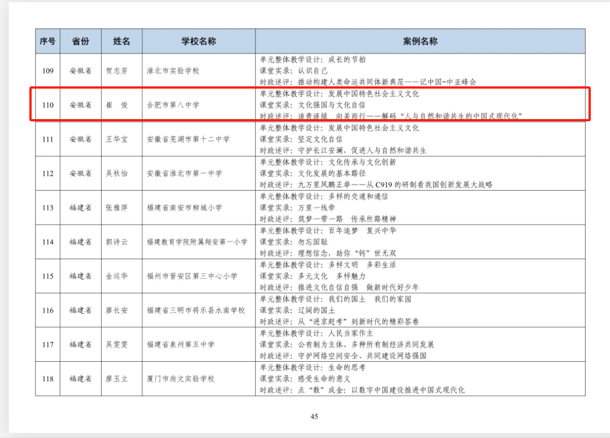This screenshot has height=438, width=610.
Task: Click school 福建省三明市将乐县水南学校
Action: pyautogui.click(x=195, y=310)
